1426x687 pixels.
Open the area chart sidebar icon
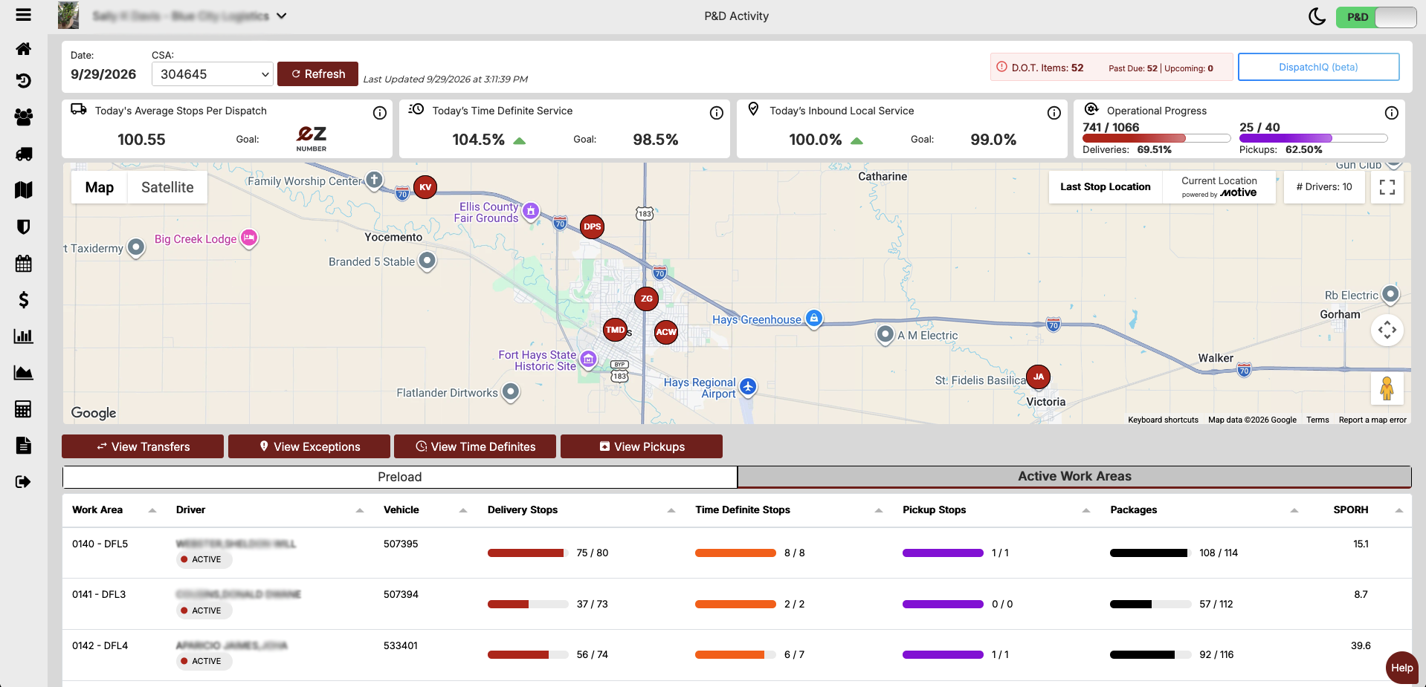tap(24, 372)
